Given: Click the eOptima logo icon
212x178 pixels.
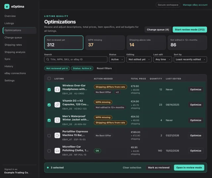Looking at the screenshot, I should pos(7,7).
